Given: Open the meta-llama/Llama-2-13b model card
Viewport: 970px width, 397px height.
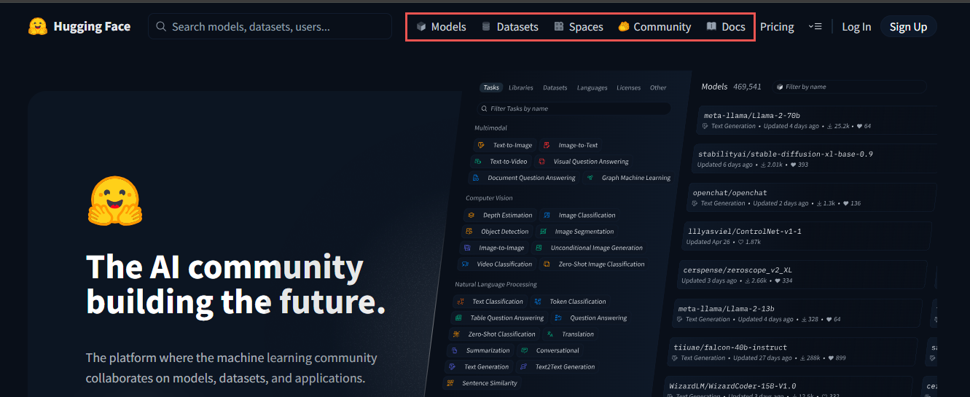Looking at the screenshot, I should point(799,314).
